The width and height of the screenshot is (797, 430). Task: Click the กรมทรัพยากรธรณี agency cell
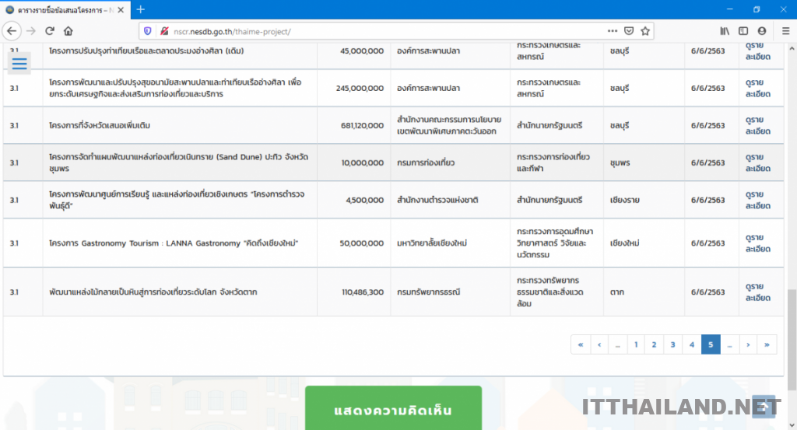point(451,292)
